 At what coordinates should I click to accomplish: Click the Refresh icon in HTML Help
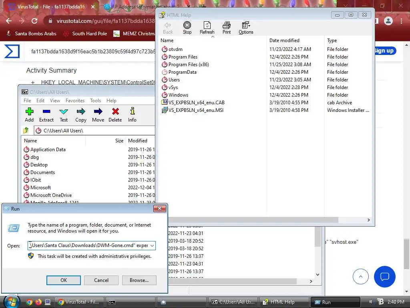click(x=207, y=25)
